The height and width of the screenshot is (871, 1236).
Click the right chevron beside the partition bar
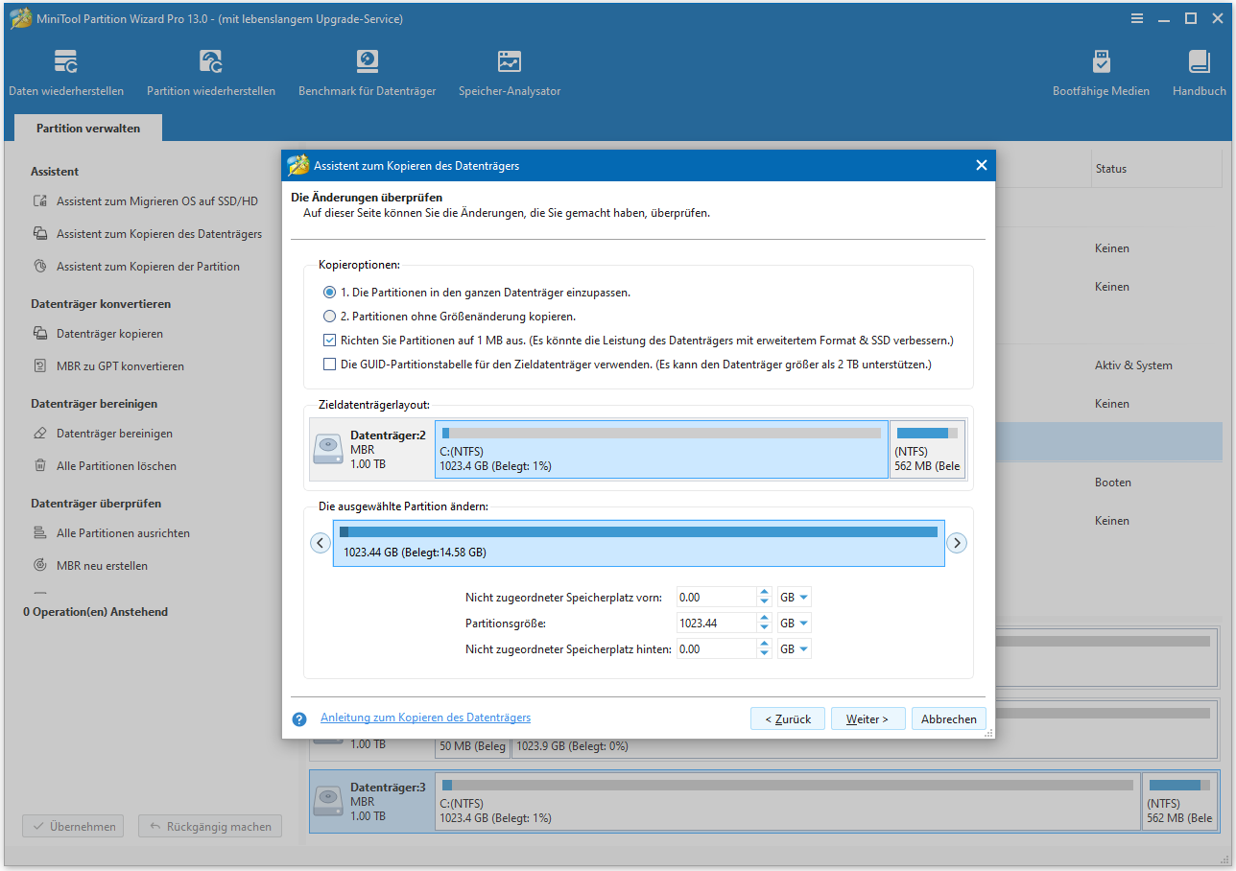coord(956,542)
